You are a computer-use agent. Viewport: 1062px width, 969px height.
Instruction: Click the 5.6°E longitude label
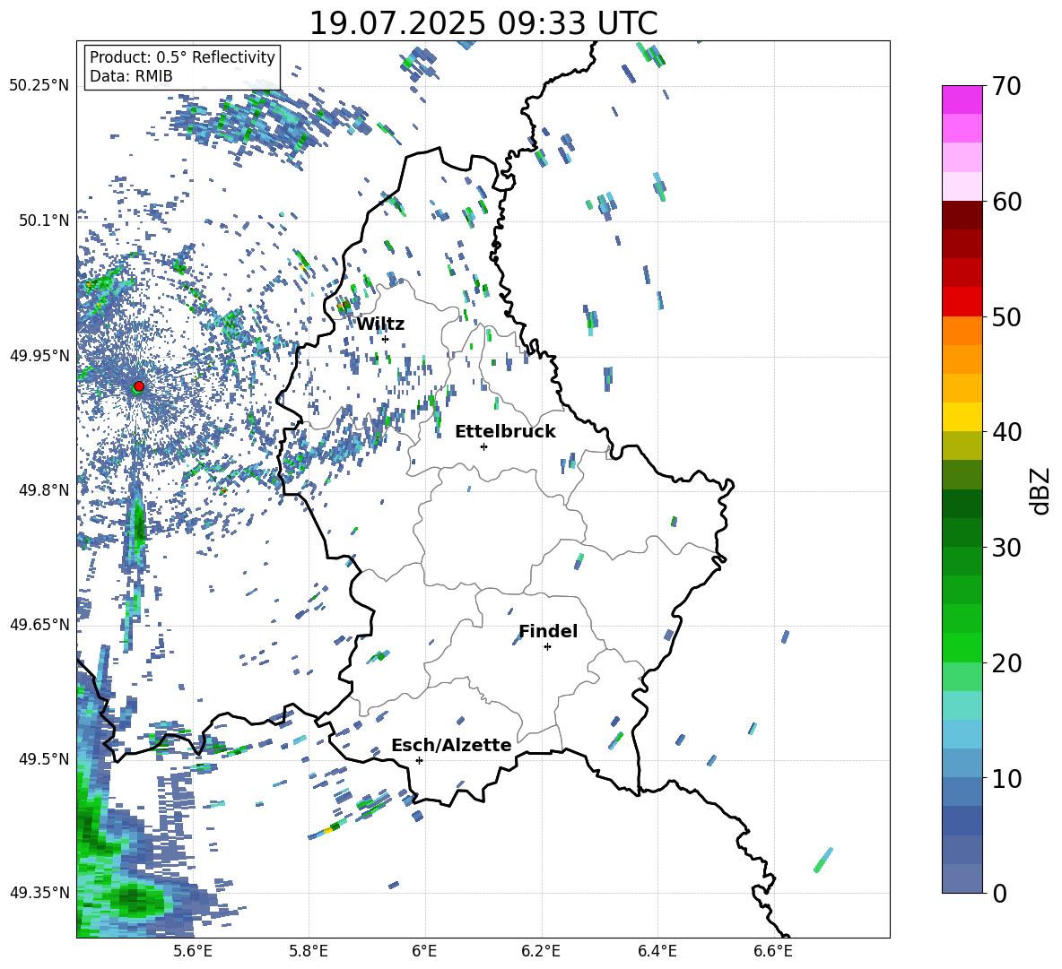pyautogui.click(x=193, y=951)
